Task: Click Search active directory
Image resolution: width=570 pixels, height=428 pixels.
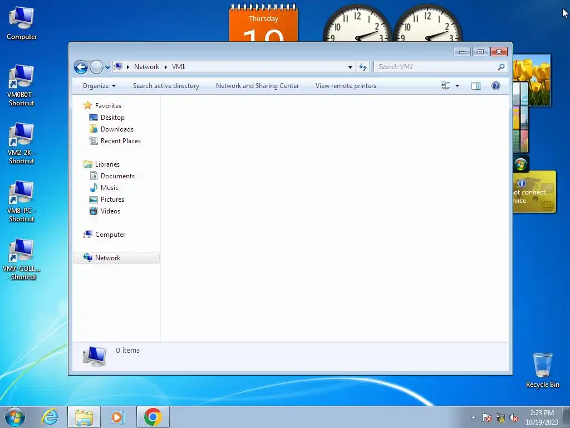Action: [166, 86]
